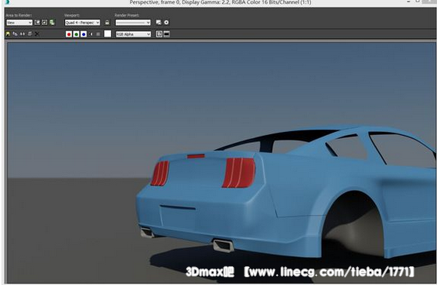Clear the render with the X icon
The image size is (437, 285).
pyautogui.click(x=37, y=34)
